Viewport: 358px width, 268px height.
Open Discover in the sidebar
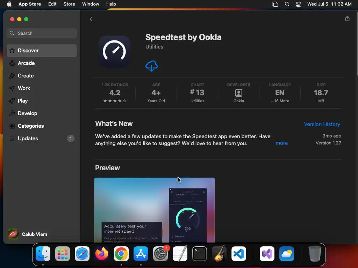pyautogui.click(x=42, y=51)
